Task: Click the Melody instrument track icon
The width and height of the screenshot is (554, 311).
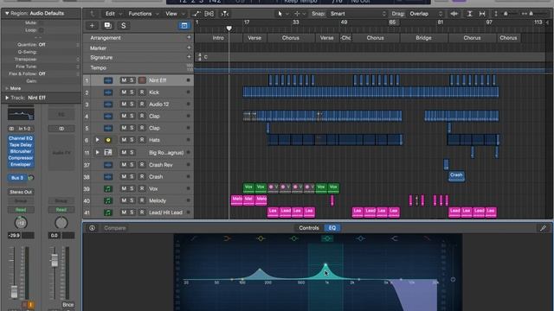Action: (108, 200)
